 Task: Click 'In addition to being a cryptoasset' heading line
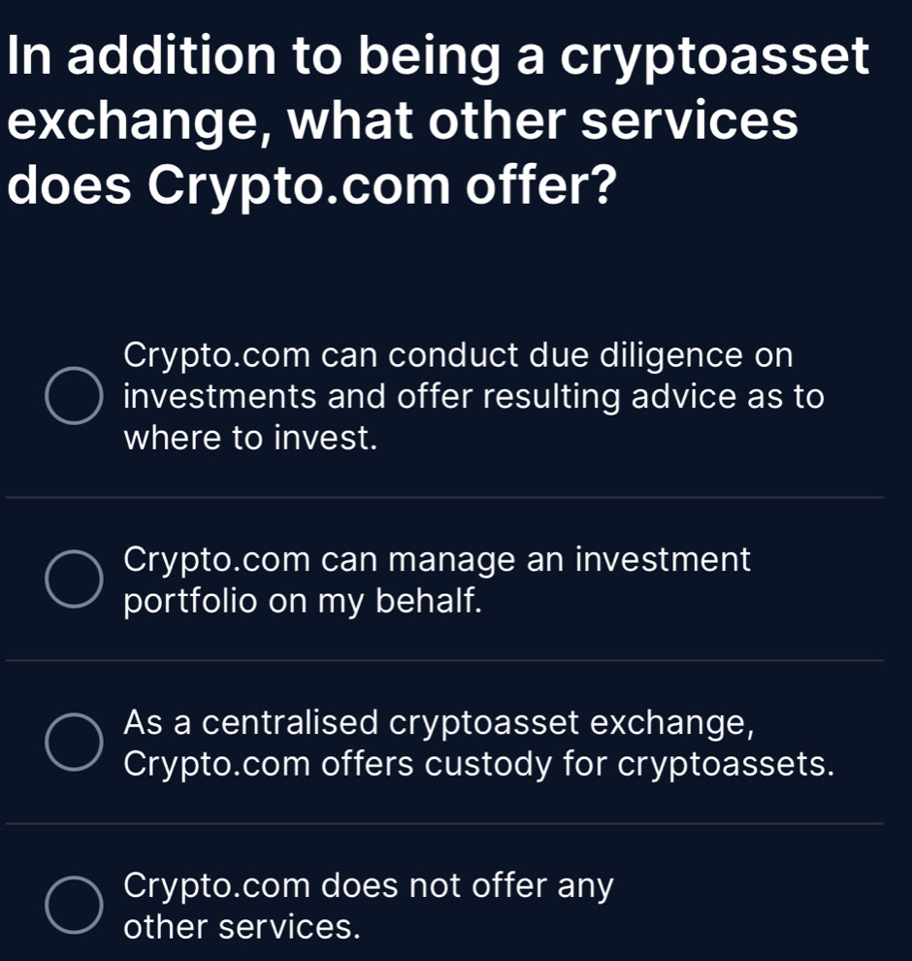(437, 56)
